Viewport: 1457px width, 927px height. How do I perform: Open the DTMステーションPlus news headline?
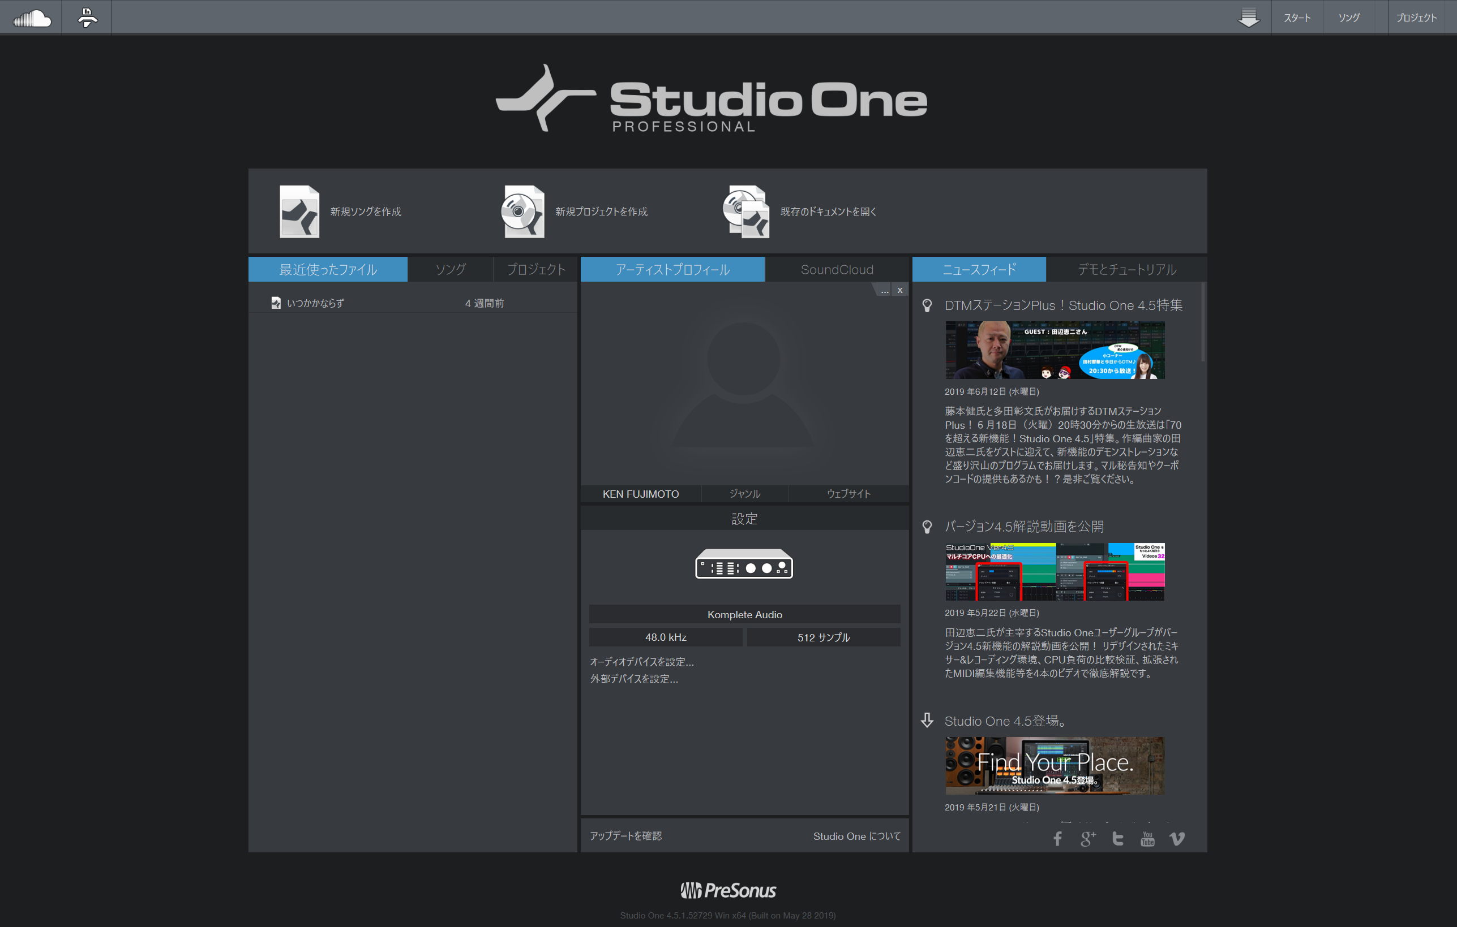click(x=1063, y=305)
